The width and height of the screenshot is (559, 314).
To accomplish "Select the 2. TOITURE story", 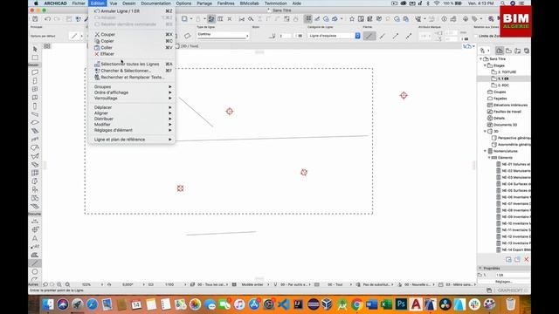I will [x=507, y=72].
